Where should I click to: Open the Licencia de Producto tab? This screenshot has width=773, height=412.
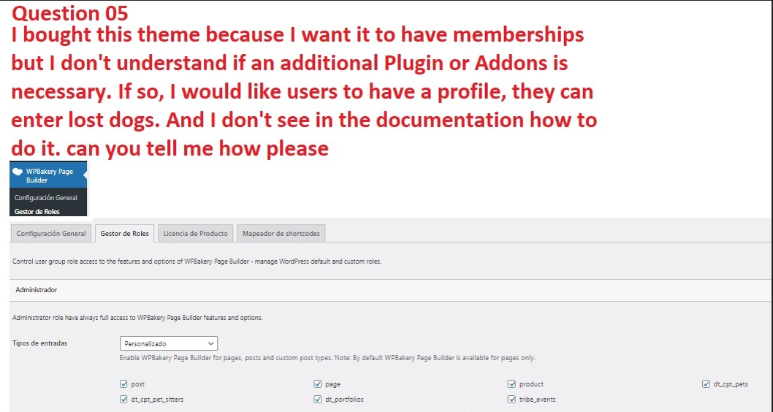[196, 234]
